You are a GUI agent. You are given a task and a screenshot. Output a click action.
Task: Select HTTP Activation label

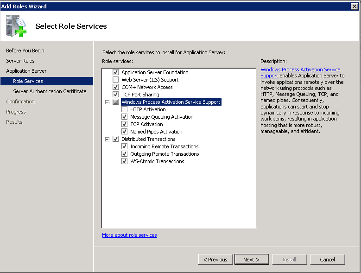[x=148, y=109]
